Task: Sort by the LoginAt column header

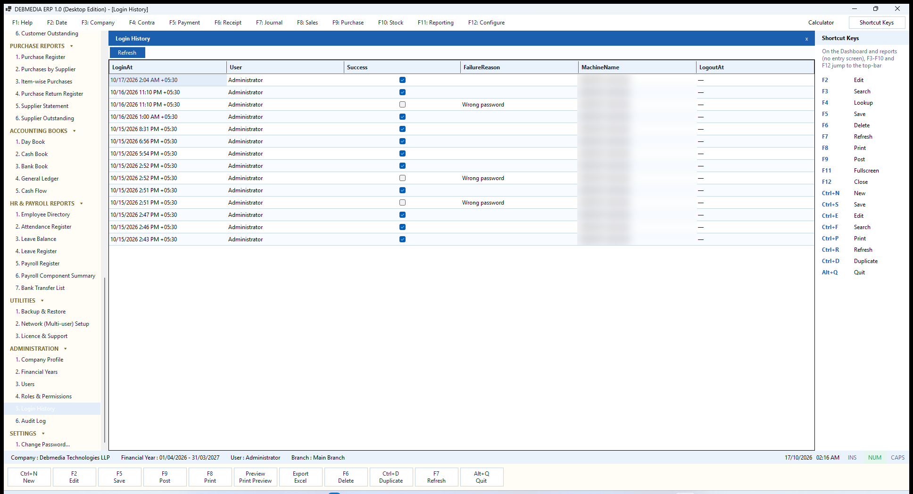Action: 168,67
